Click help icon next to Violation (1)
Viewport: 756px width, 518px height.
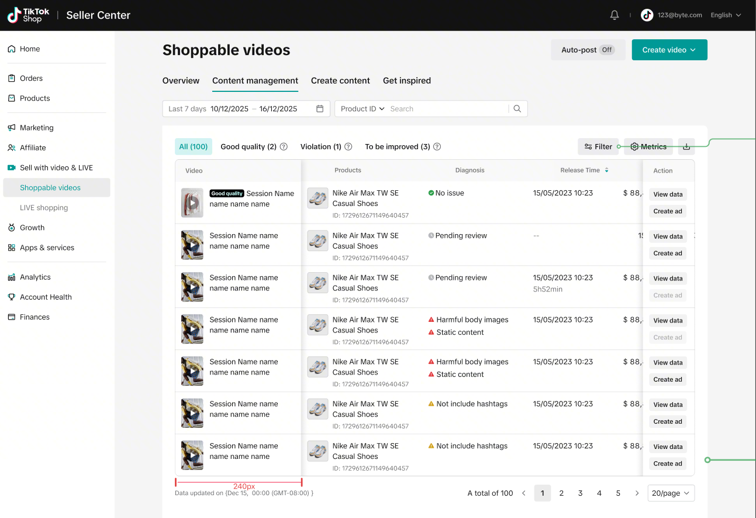point(348,147)
